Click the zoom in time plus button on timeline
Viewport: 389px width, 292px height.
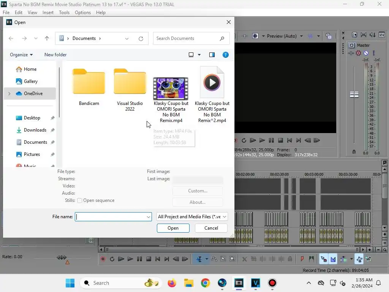click(370, 249)
